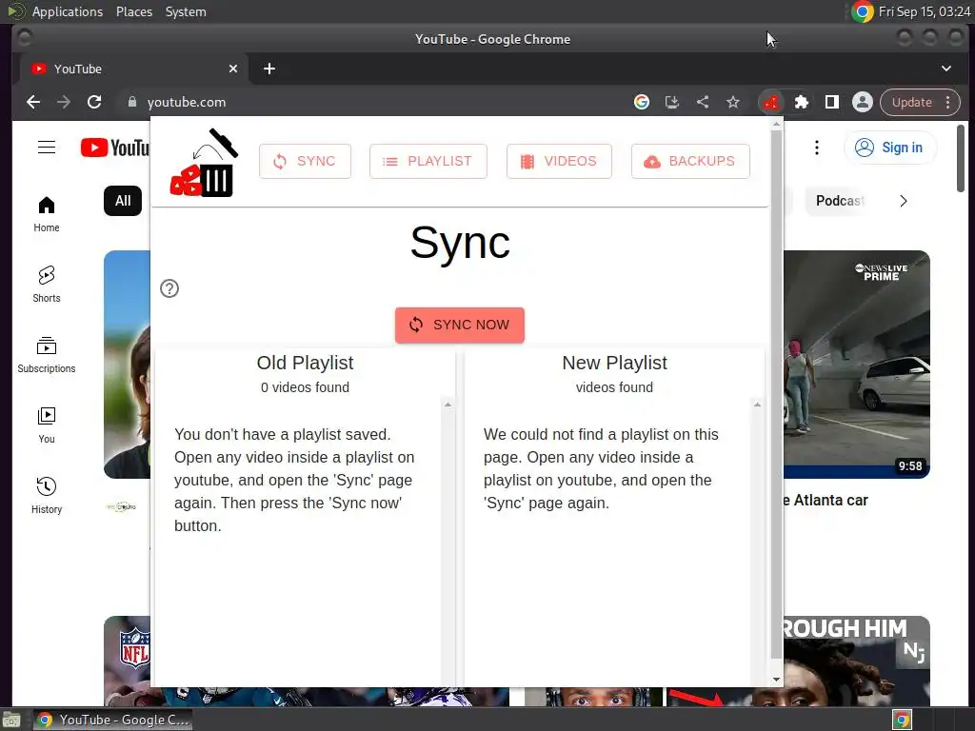This screenshot has width=975, height=731.
Task: Open the VIDEOS tab in extension popup
Action: click(559, 161)
